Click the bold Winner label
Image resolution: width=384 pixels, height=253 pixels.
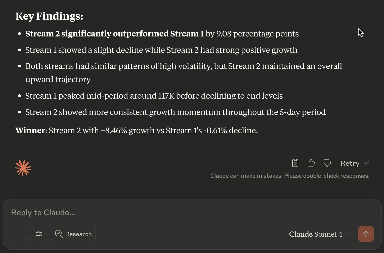(x=30, y=131)
